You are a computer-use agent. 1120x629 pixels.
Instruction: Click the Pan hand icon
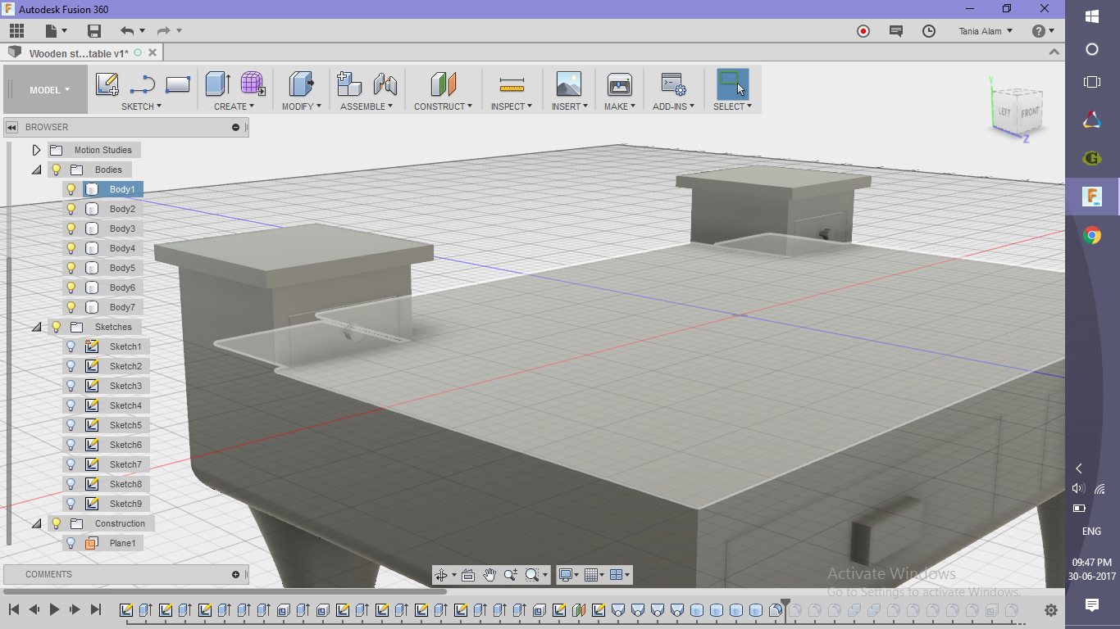(489, 575)
